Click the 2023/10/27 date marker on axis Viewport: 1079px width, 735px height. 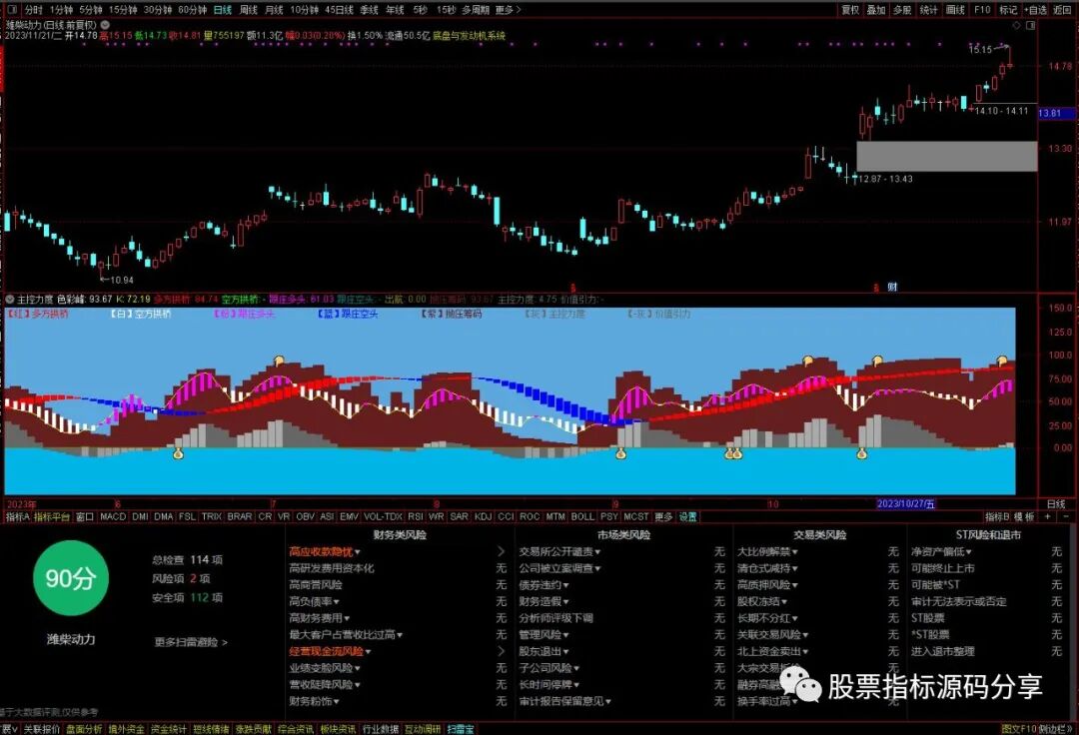[905, 504]
